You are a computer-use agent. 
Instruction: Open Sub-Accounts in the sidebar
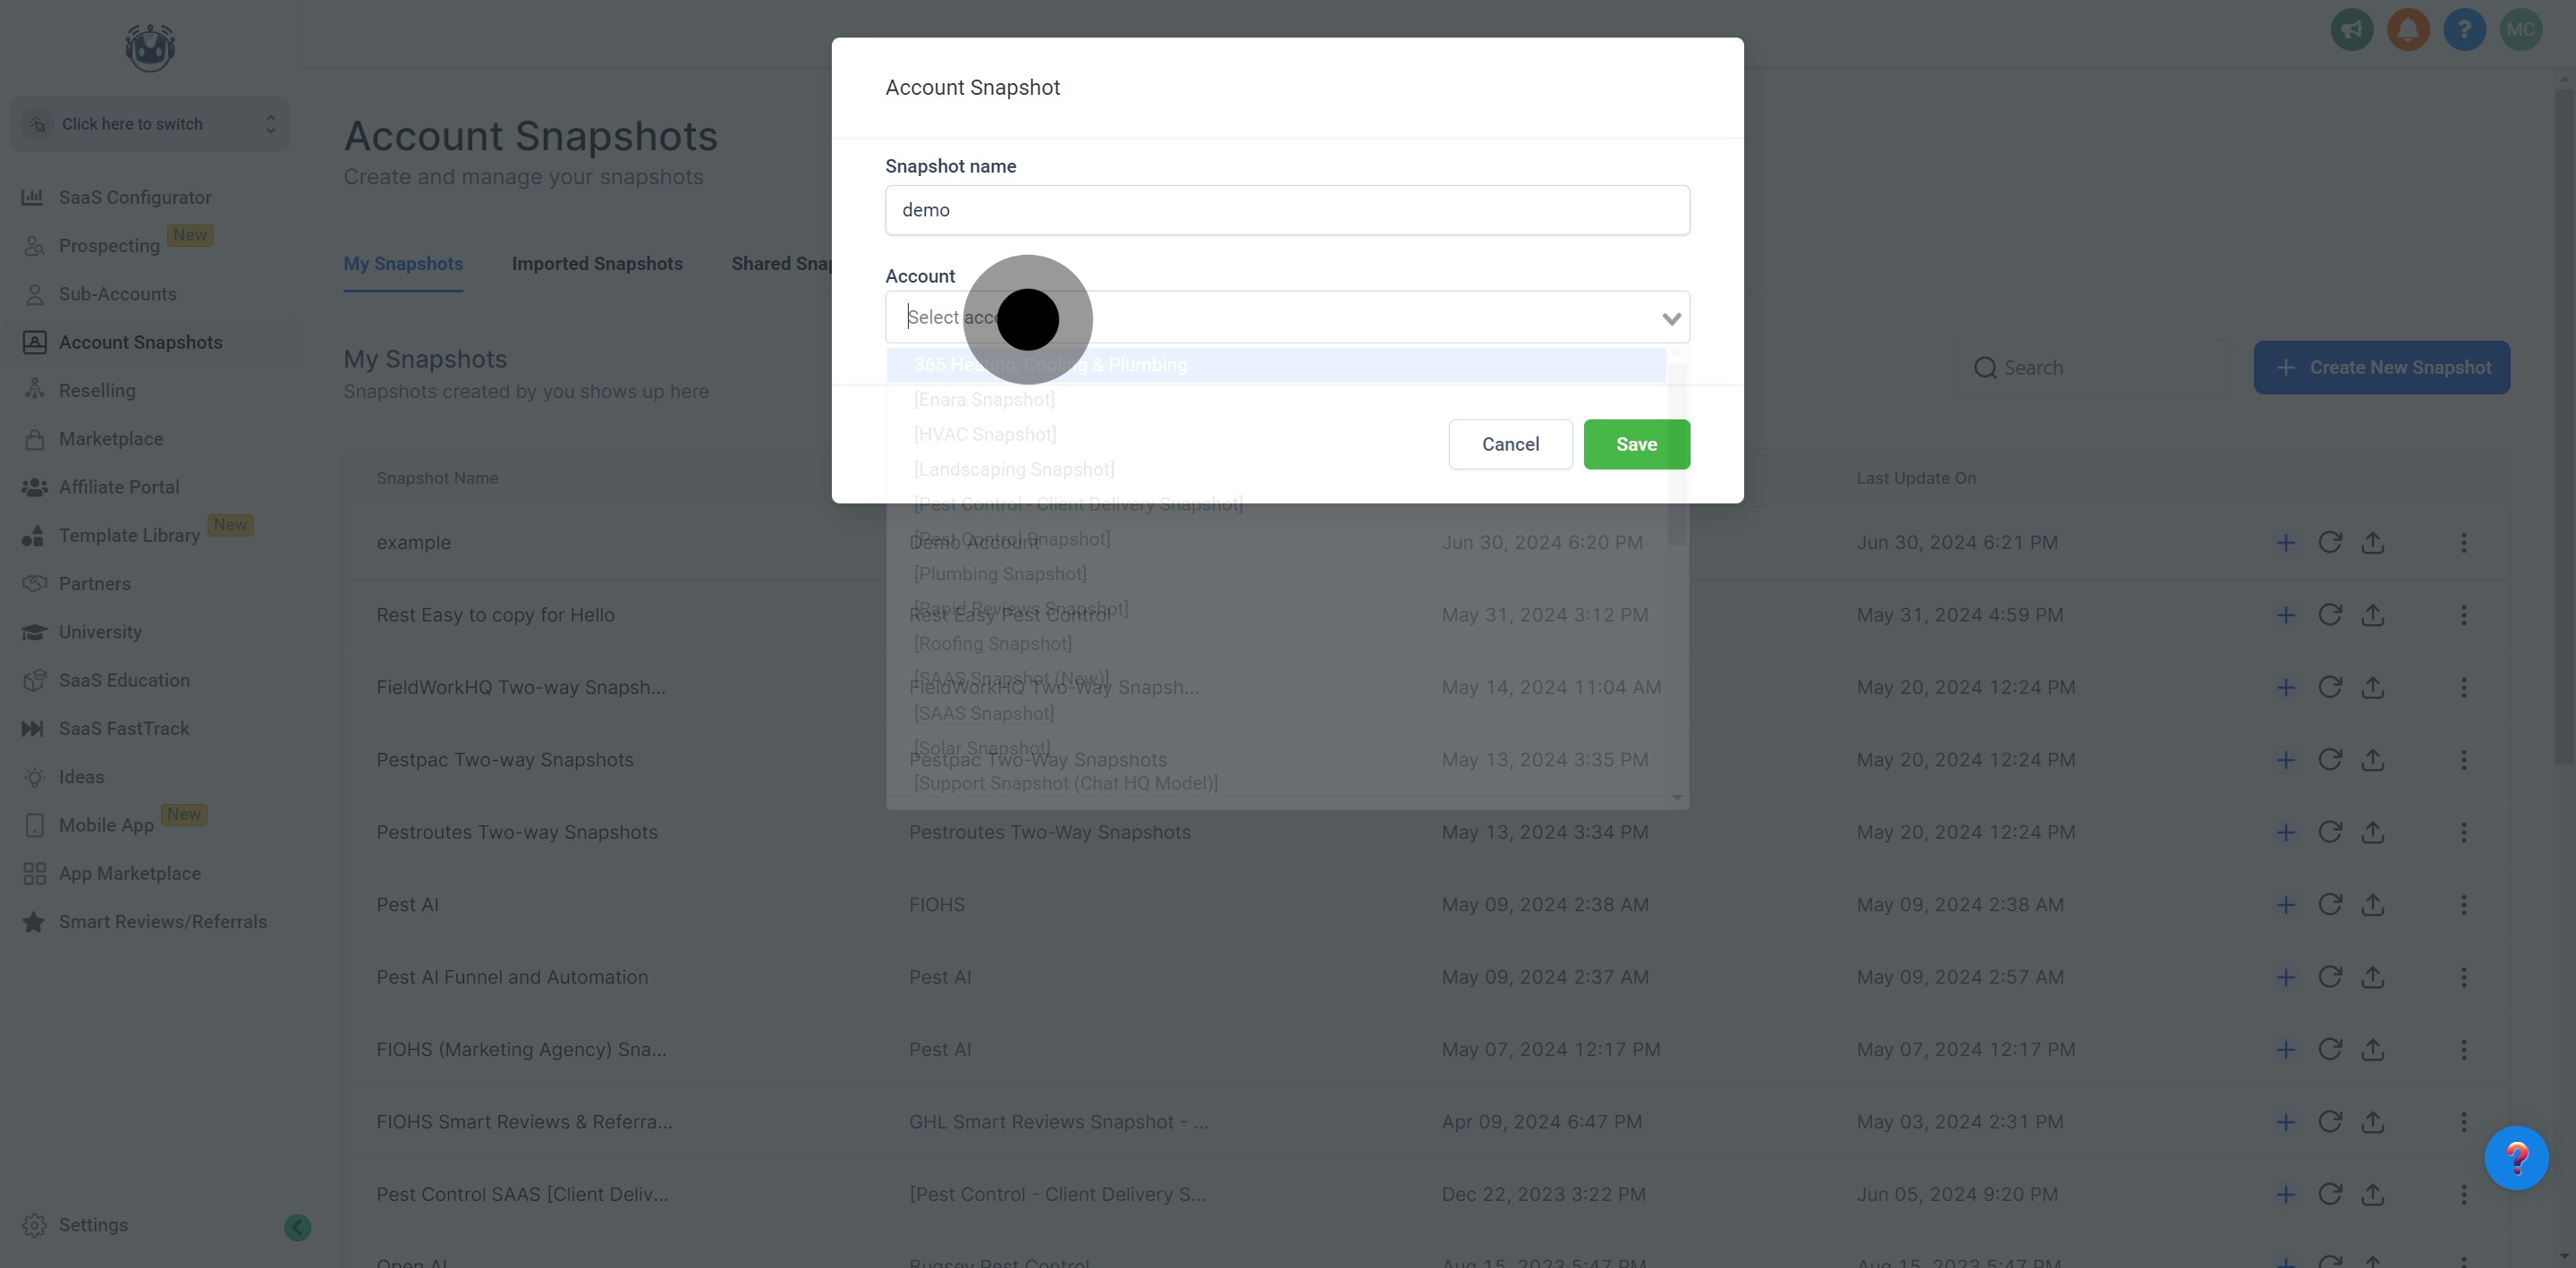117,294
